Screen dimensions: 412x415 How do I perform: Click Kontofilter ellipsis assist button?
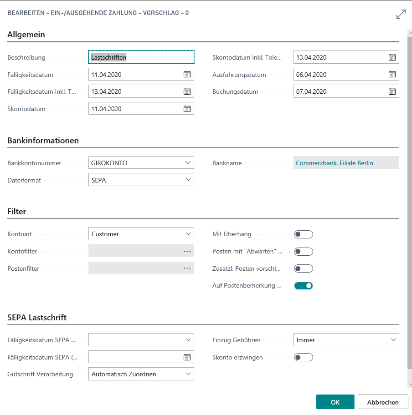coord(187,251)
